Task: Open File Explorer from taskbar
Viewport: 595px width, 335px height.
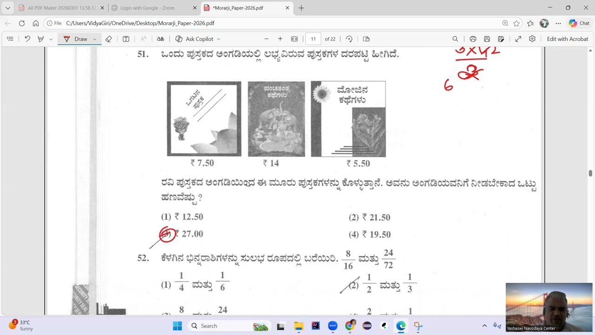Action: pyautogui.click(x=298, y=326)
